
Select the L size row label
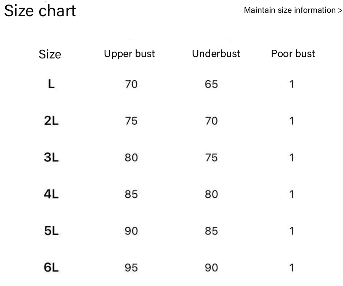point(51,84)
